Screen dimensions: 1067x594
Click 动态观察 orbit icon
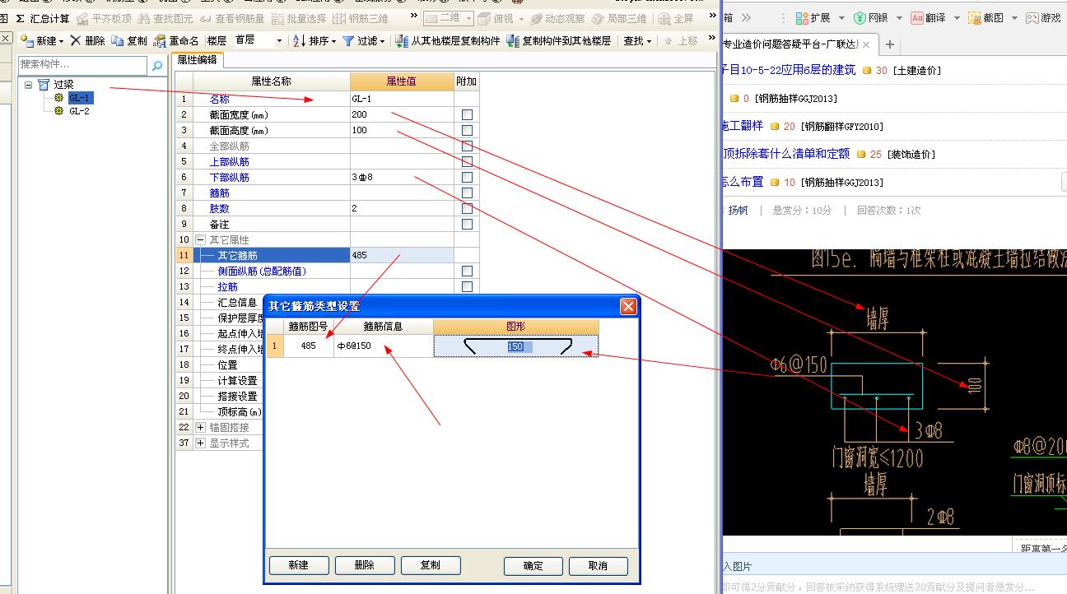tap(536, 18)
